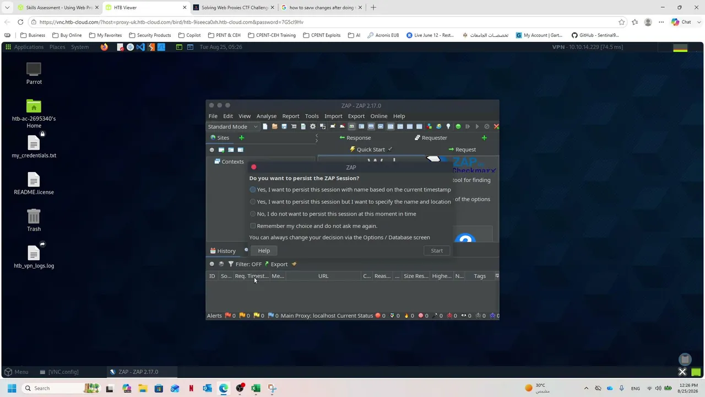705x397 pixels.
Task: Click the New Session icon in ZAP toolbar
Action: point(265,126)
